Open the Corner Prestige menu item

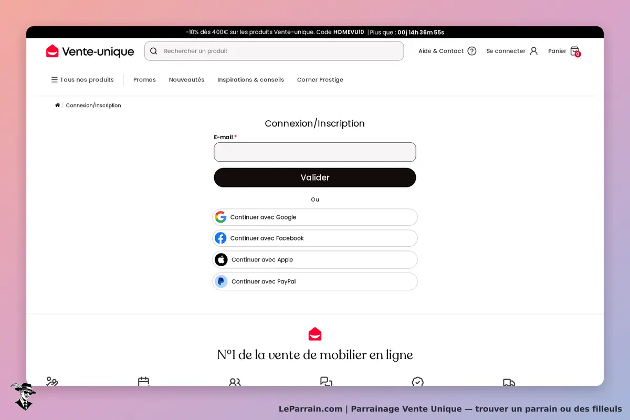tap(320, 80)
